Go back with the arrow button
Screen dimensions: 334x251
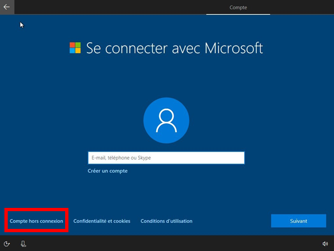pyautogui.click(x=7, y=7)
